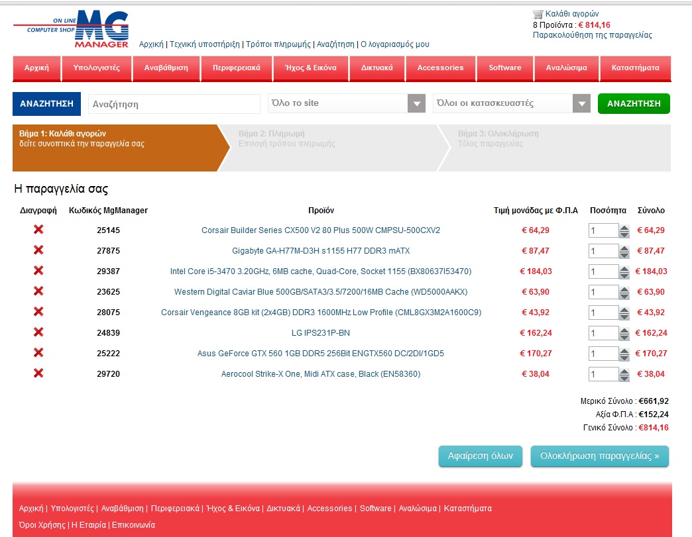Adjust quantity stepper for Corsair CX500 V2

pyautogui.click(x=624, y=230)
